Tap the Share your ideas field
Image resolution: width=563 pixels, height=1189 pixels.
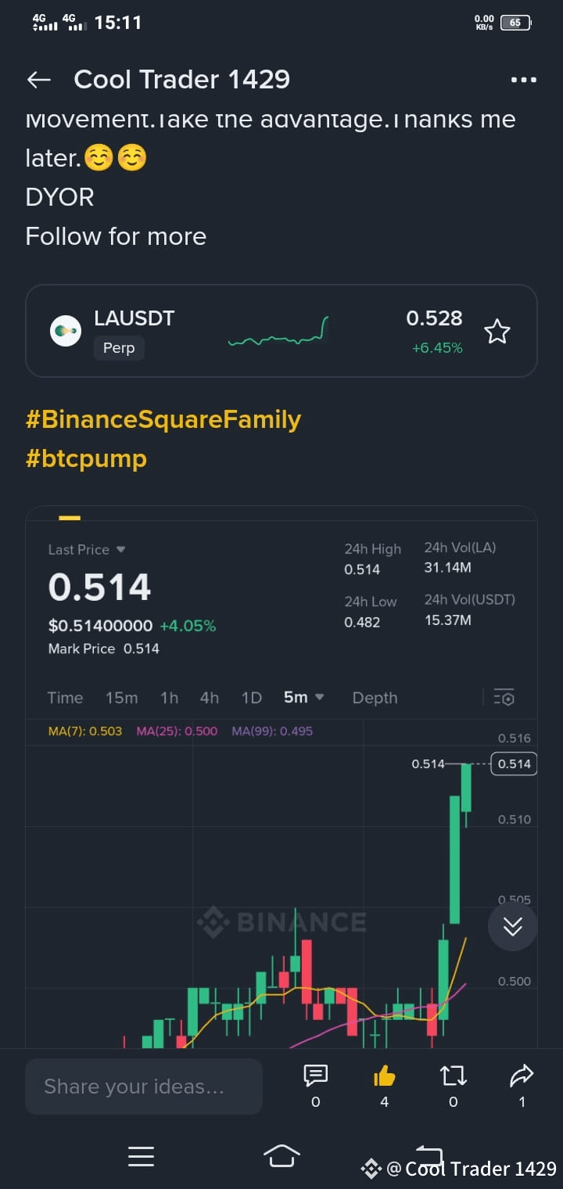144,1086
